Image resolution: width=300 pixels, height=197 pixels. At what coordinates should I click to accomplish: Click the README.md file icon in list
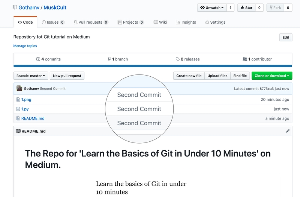[18, 118]
